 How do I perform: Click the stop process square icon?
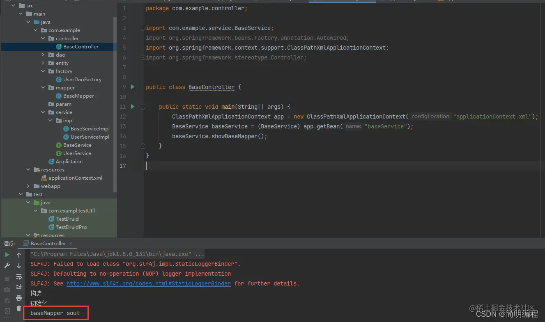[7, 279]
